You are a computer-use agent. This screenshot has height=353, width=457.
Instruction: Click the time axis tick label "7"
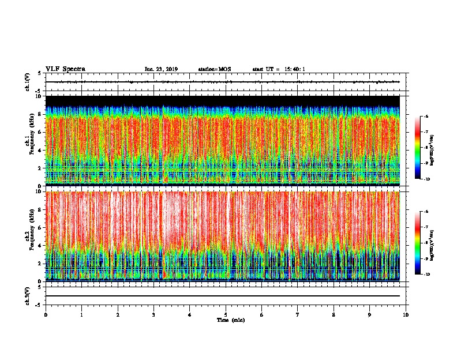point(298,315)
